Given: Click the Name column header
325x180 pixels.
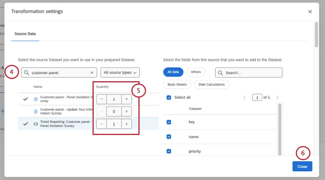Looking at the screenshot, I should 38,87.
